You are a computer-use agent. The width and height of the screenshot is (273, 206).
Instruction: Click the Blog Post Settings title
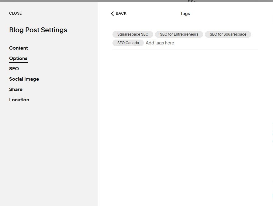[38, 30]
